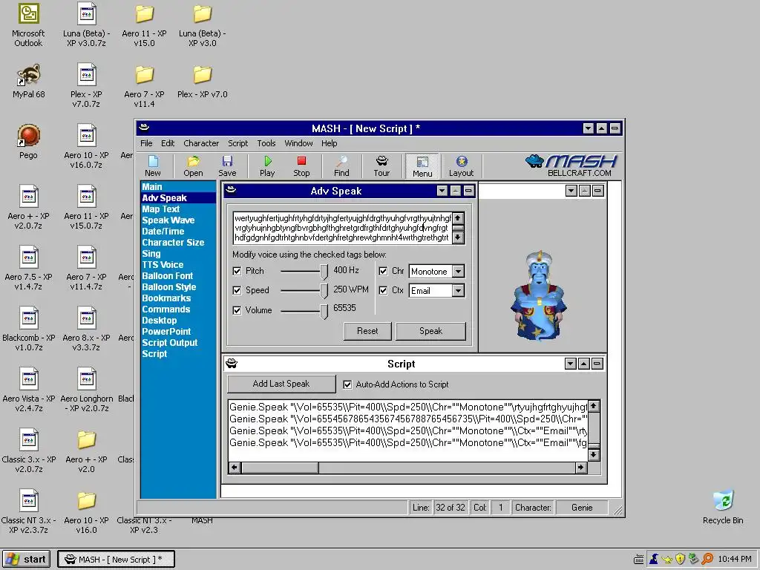Open the Chr Monotone dropdown
Viewport: 760px width, 570px height.
tap(458, 272)
